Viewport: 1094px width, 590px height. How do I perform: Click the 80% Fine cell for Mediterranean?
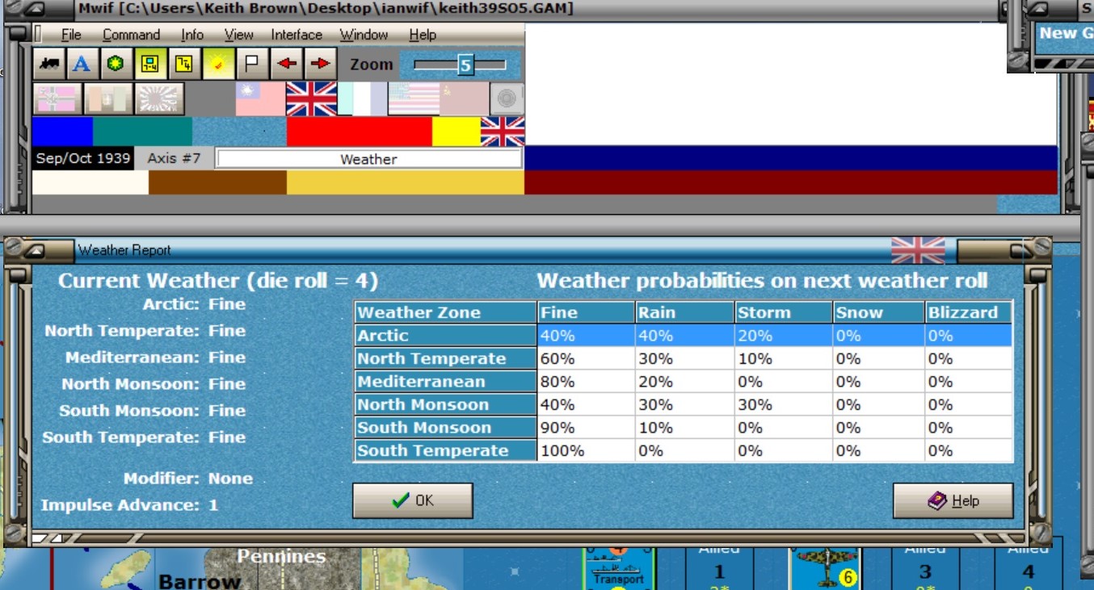click(x=587, y=381)
